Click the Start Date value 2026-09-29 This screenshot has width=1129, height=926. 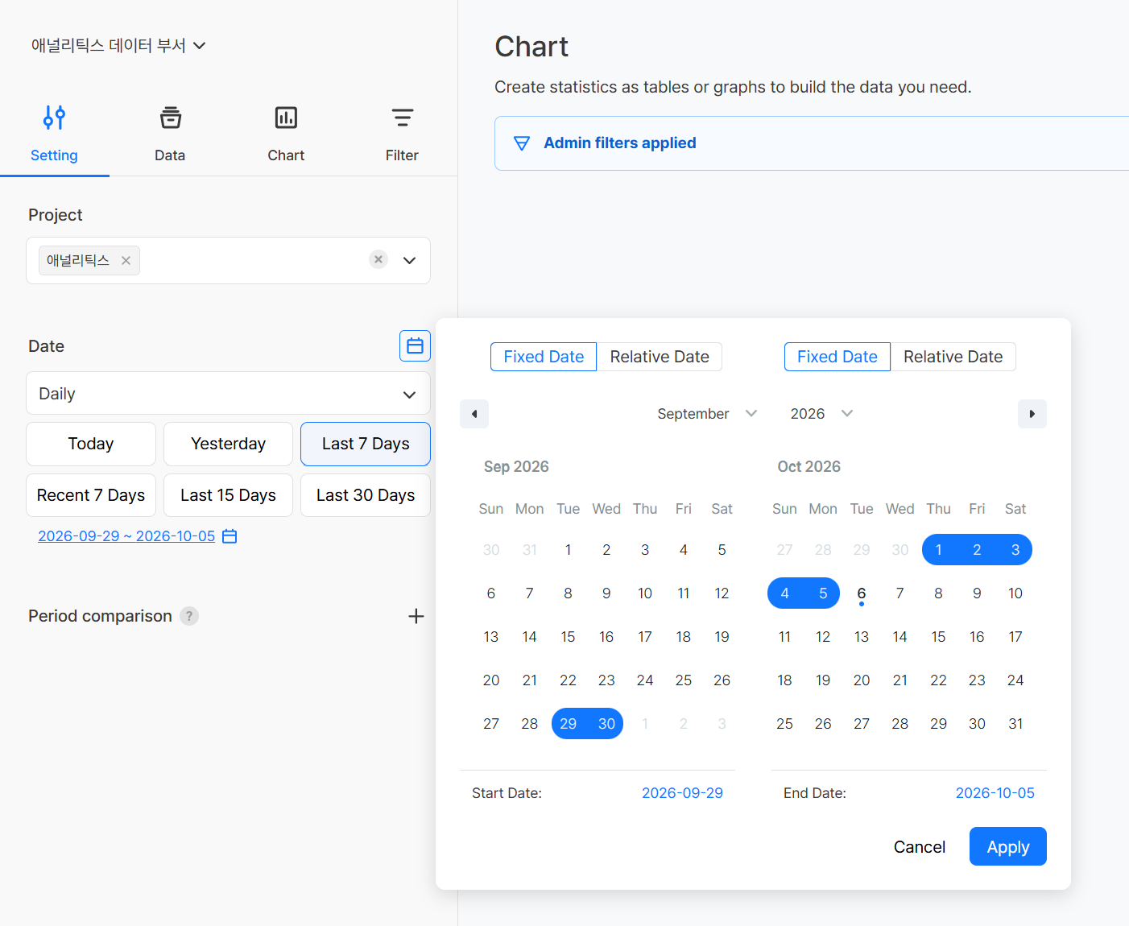pyautogui.click(x=682, y=793)
